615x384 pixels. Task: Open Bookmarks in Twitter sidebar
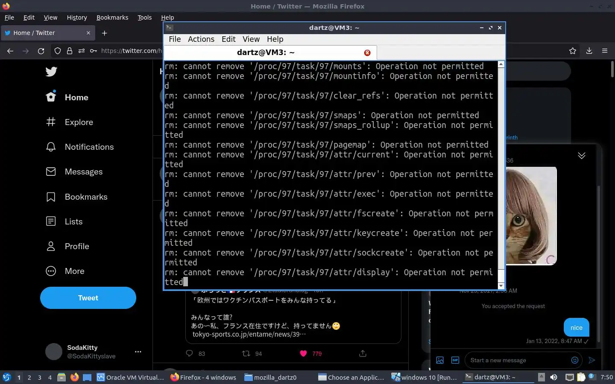(76, 197)
